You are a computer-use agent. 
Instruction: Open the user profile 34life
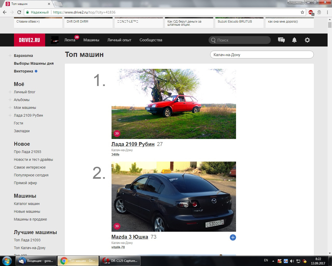(115, 155)
